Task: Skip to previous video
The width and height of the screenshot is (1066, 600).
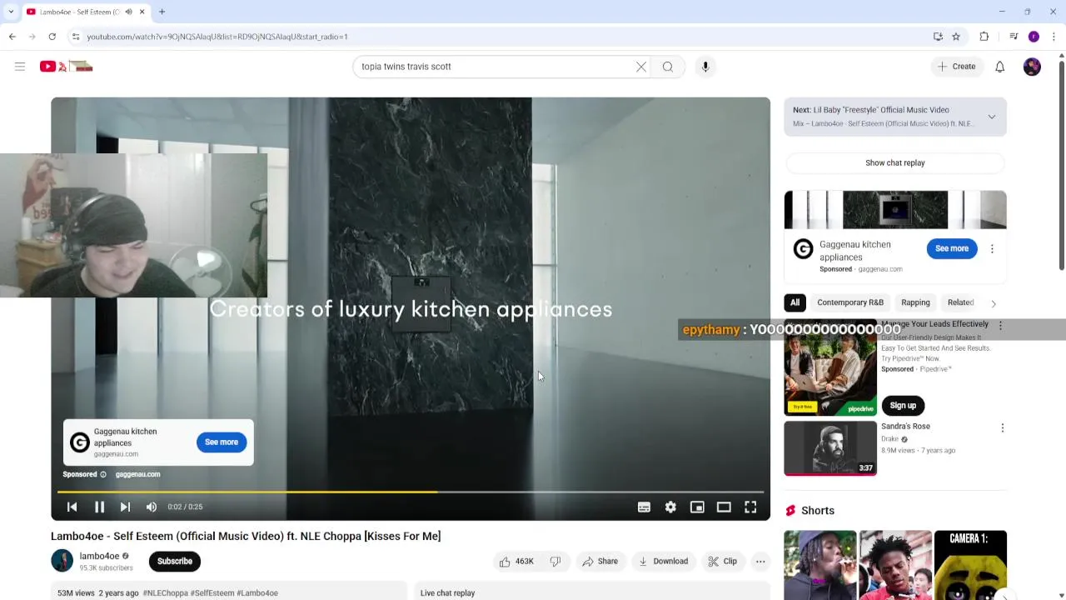Action: coord(72,507)
